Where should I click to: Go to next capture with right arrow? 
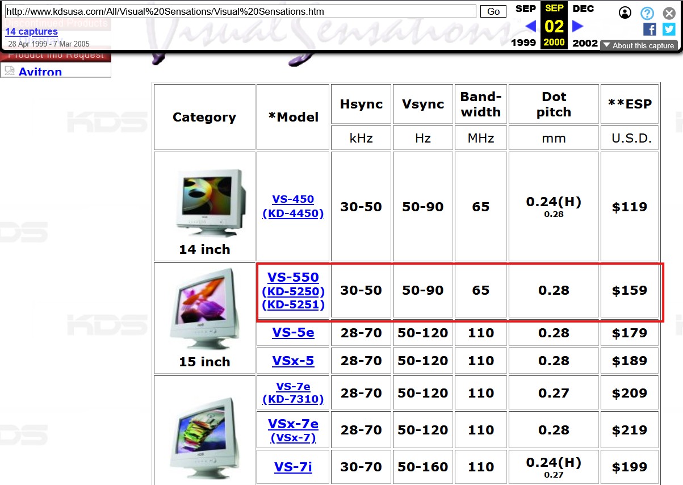pyautogui.click(x=578, y=26)
